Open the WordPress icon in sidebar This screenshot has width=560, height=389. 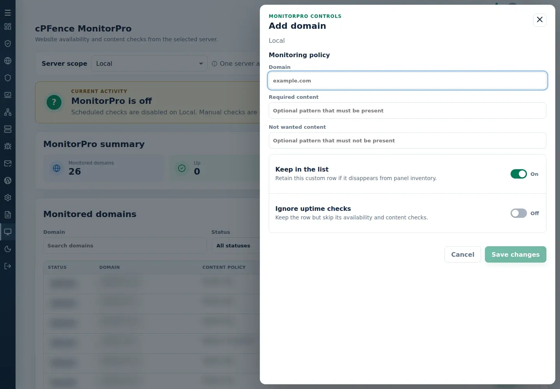(x=8, y=180)
